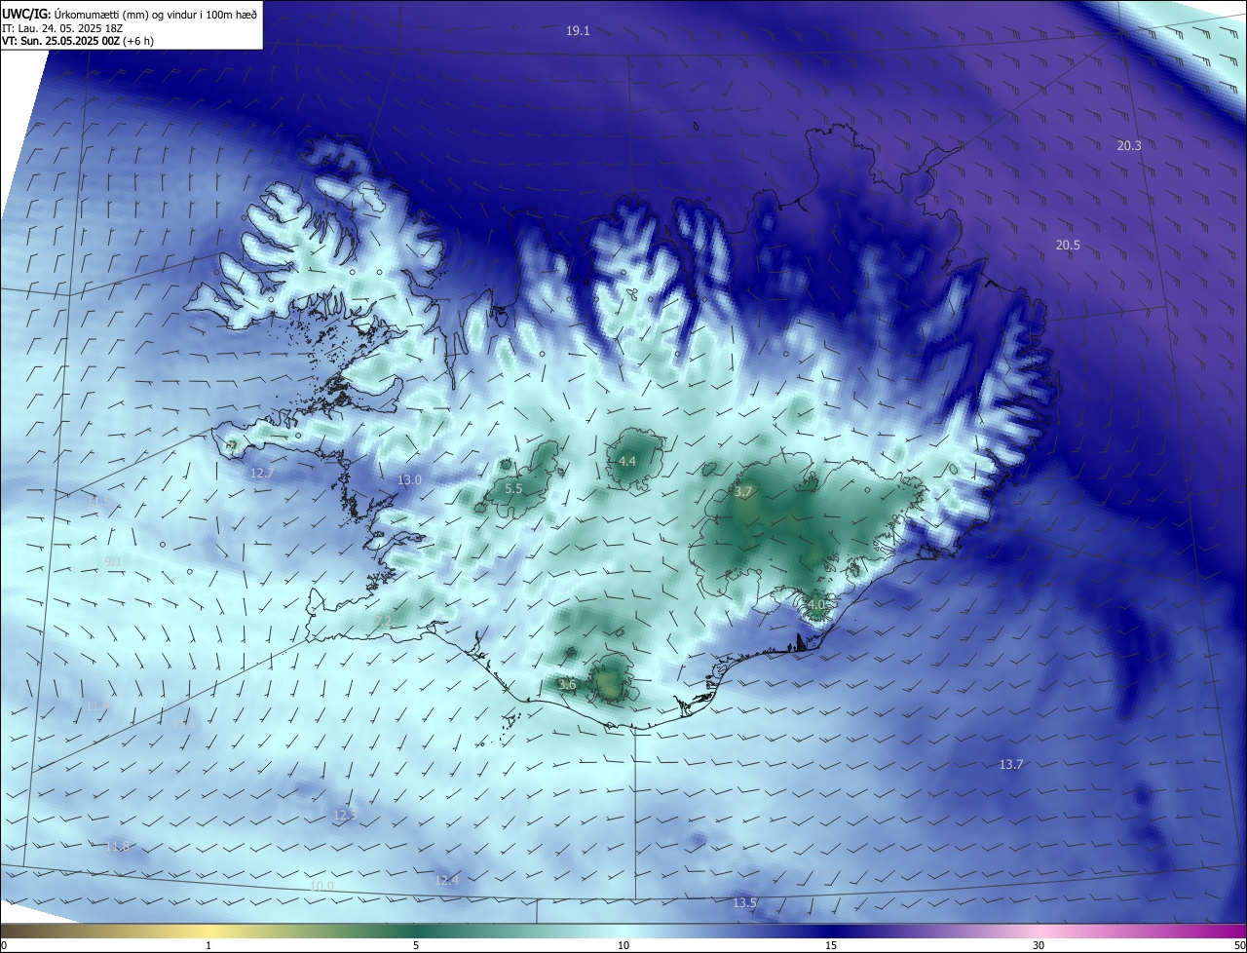The width and height of the screenshot is (1247, 953).
Task: Click the 11.8 value label
Action: click(117, 847)
